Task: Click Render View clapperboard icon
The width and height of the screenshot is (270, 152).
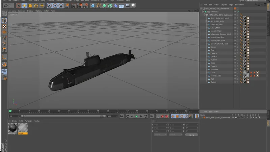Action: 73,6
